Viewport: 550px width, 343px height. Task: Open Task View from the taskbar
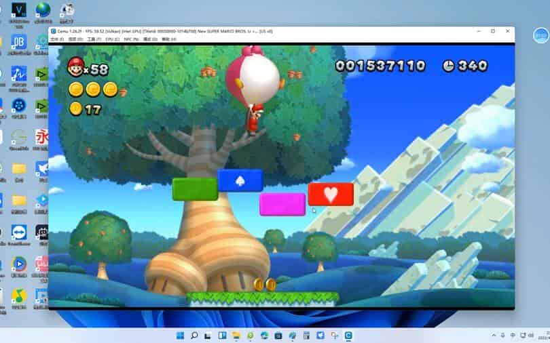click(x=208, y=336)
